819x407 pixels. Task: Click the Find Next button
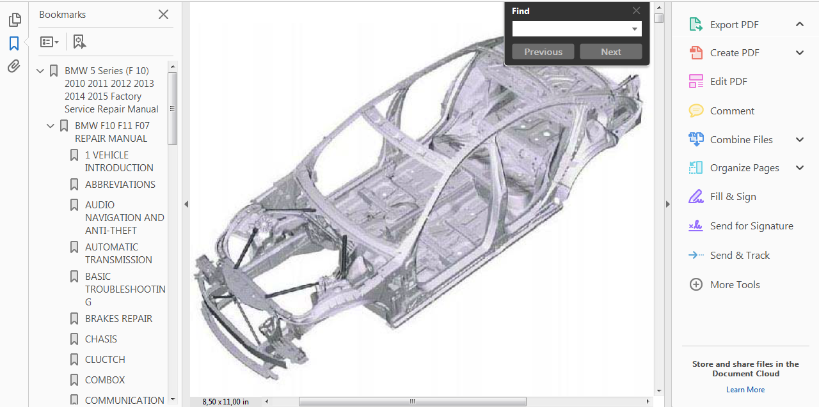pyautogui.click(x=611, y=52)
